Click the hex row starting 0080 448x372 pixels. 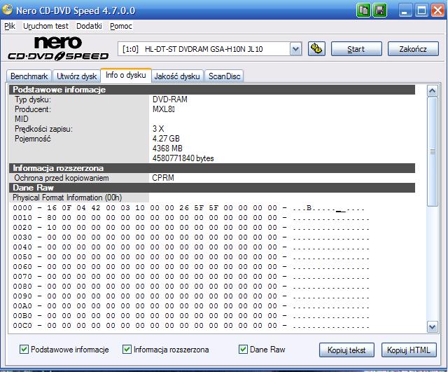(191, 287)
